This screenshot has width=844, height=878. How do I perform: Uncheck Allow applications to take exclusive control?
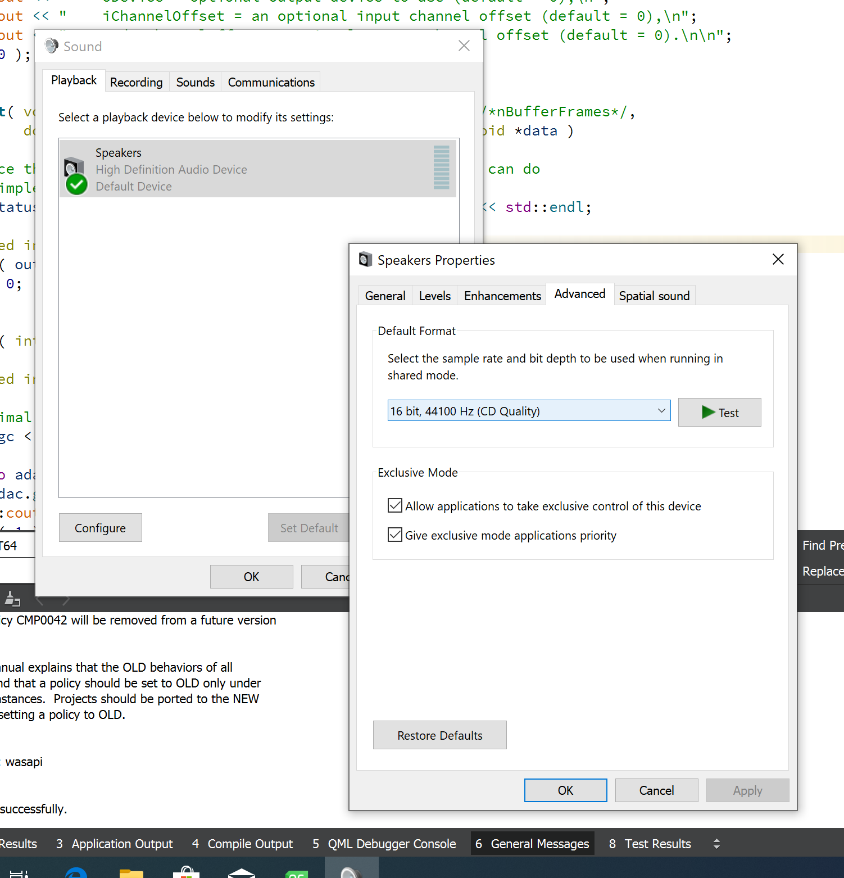pos(395,505)
